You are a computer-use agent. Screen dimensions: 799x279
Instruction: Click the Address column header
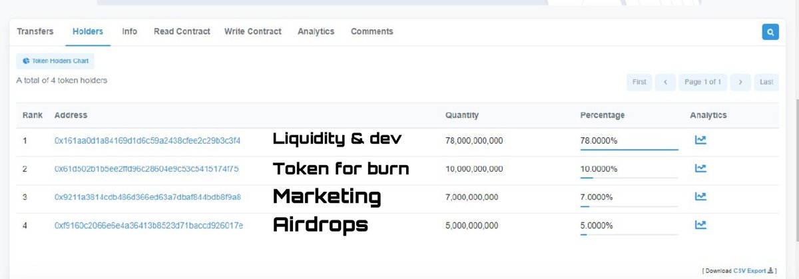coord(71,115)
